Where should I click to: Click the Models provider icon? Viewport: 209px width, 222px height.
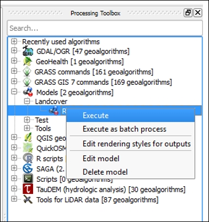28,92
